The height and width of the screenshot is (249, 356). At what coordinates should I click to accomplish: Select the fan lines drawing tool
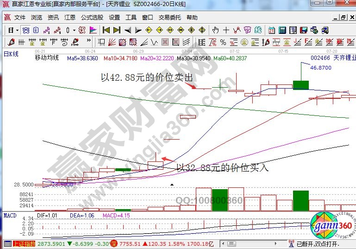pos(112,42)
